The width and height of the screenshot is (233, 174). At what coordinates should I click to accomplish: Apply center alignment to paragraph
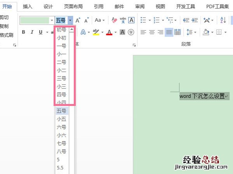pos(152,32)
